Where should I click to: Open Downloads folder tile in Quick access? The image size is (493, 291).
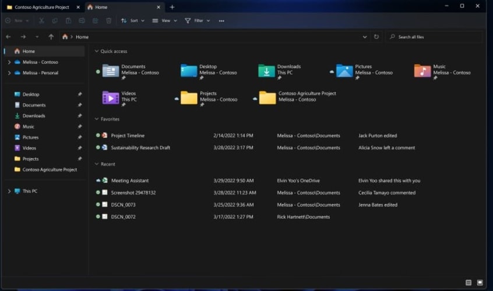point(280,72)
